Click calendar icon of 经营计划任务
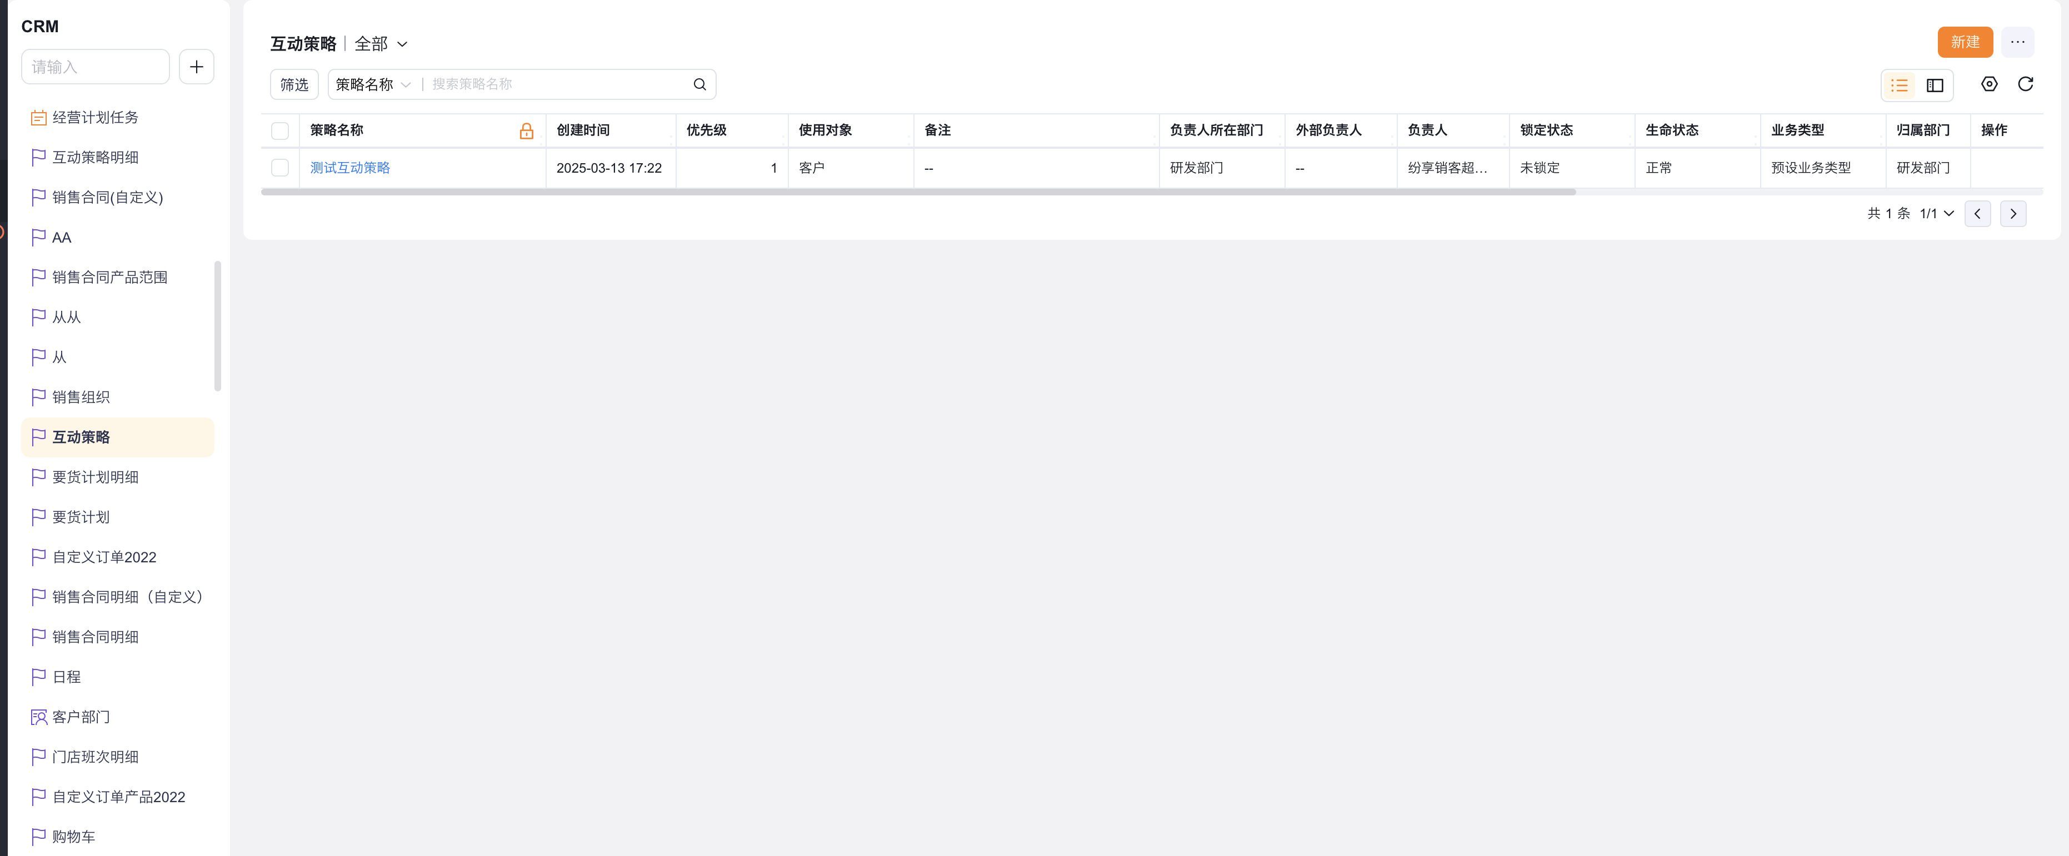The height and width of the screenshot is (856, 2069). [x=38, y=118]
